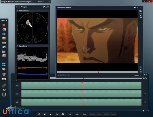The image size is (153, 117).
Task: Open the Import tool in Tools panel
Action: 4,30
